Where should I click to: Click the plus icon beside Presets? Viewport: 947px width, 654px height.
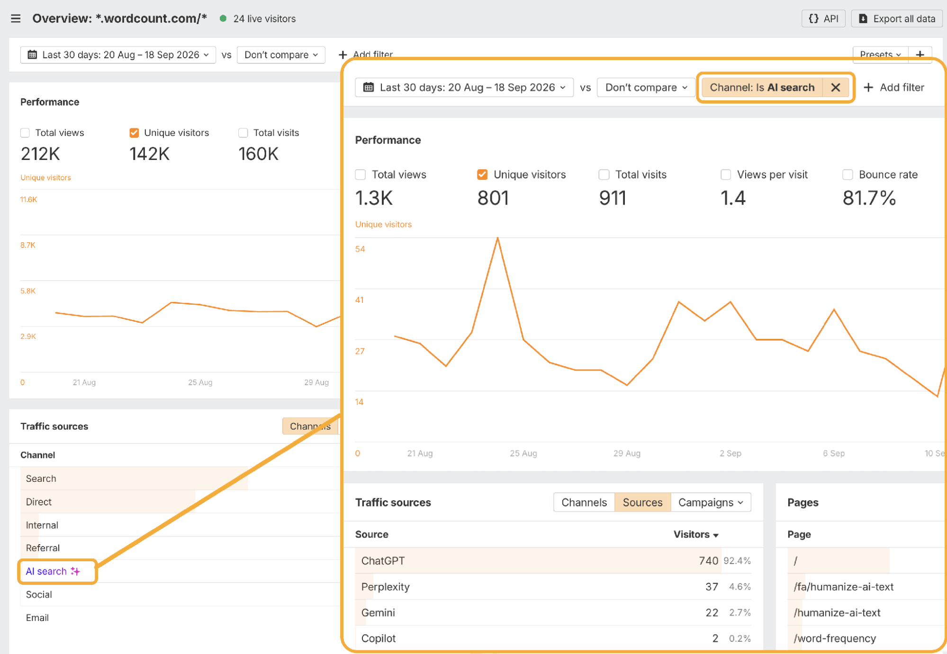click(x=920, y=54)
